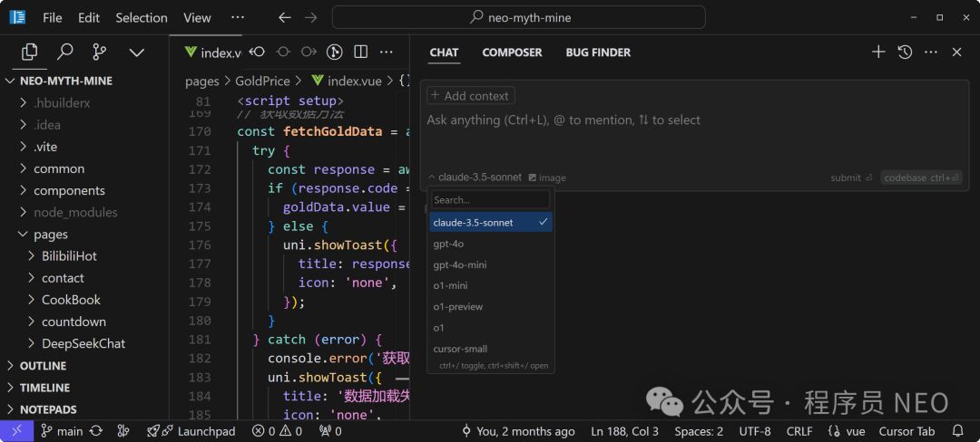Click the codebase ctrl+⏎ button
The width and height of the screenshot is (980, 442).
point(921,178)
